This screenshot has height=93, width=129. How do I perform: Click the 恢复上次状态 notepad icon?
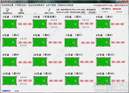click(49, 10)
